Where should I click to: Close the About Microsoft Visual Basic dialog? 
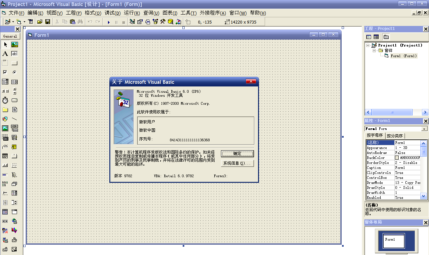pyautogui.click(x=251, y=82)
